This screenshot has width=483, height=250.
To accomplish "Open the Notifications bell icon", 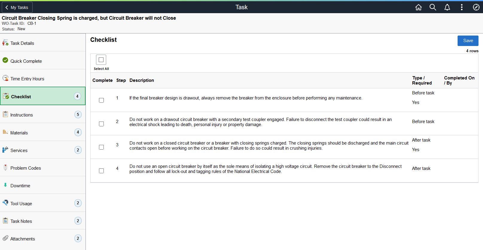I will (447, 7).
